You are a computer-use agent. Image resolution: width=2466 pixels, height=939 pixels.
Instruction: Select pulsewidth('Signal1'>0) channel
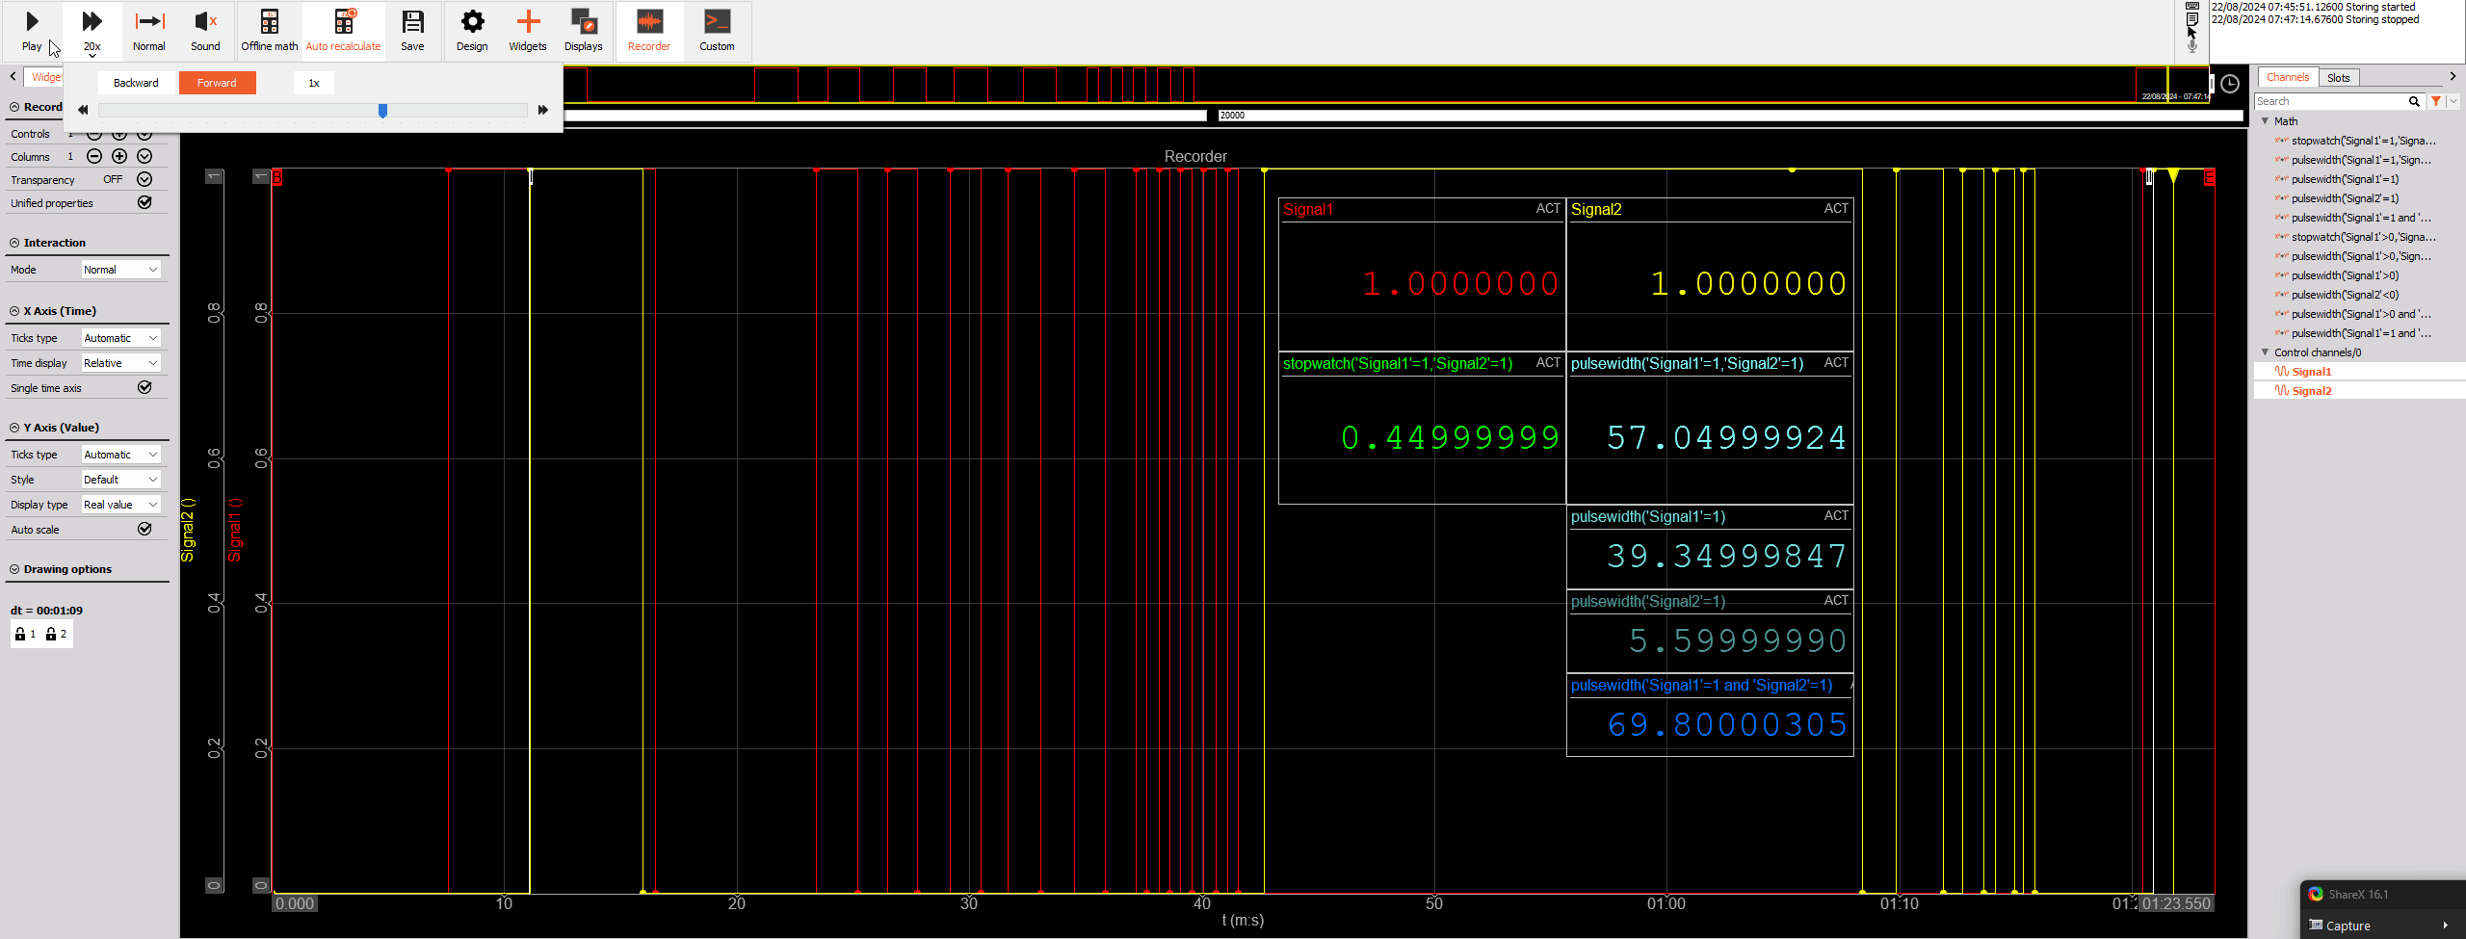coord(2345,275)
